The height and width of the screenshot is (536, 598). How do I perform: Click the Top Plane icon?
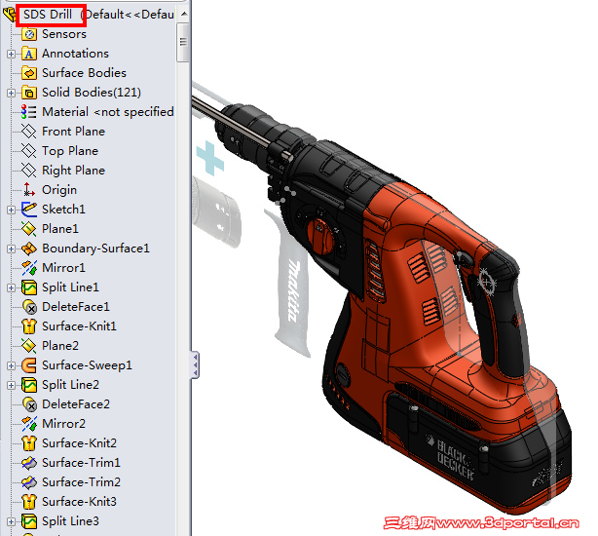[29, 151]
